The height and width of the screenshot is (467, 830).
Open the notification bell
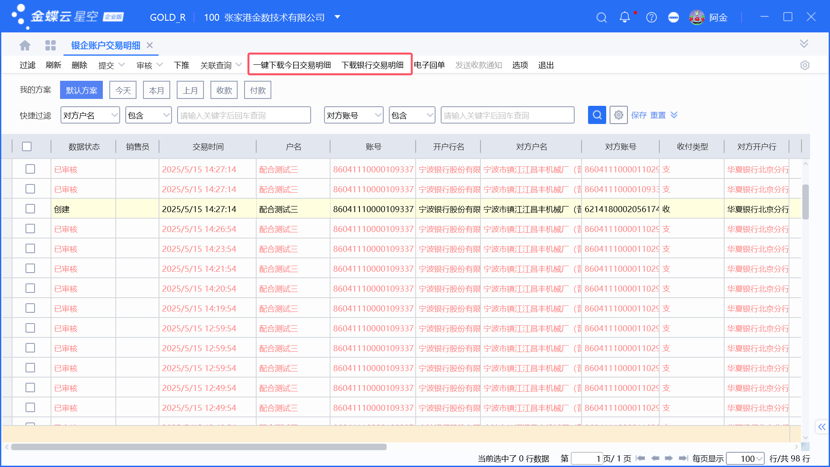click(x=624, y=17)
